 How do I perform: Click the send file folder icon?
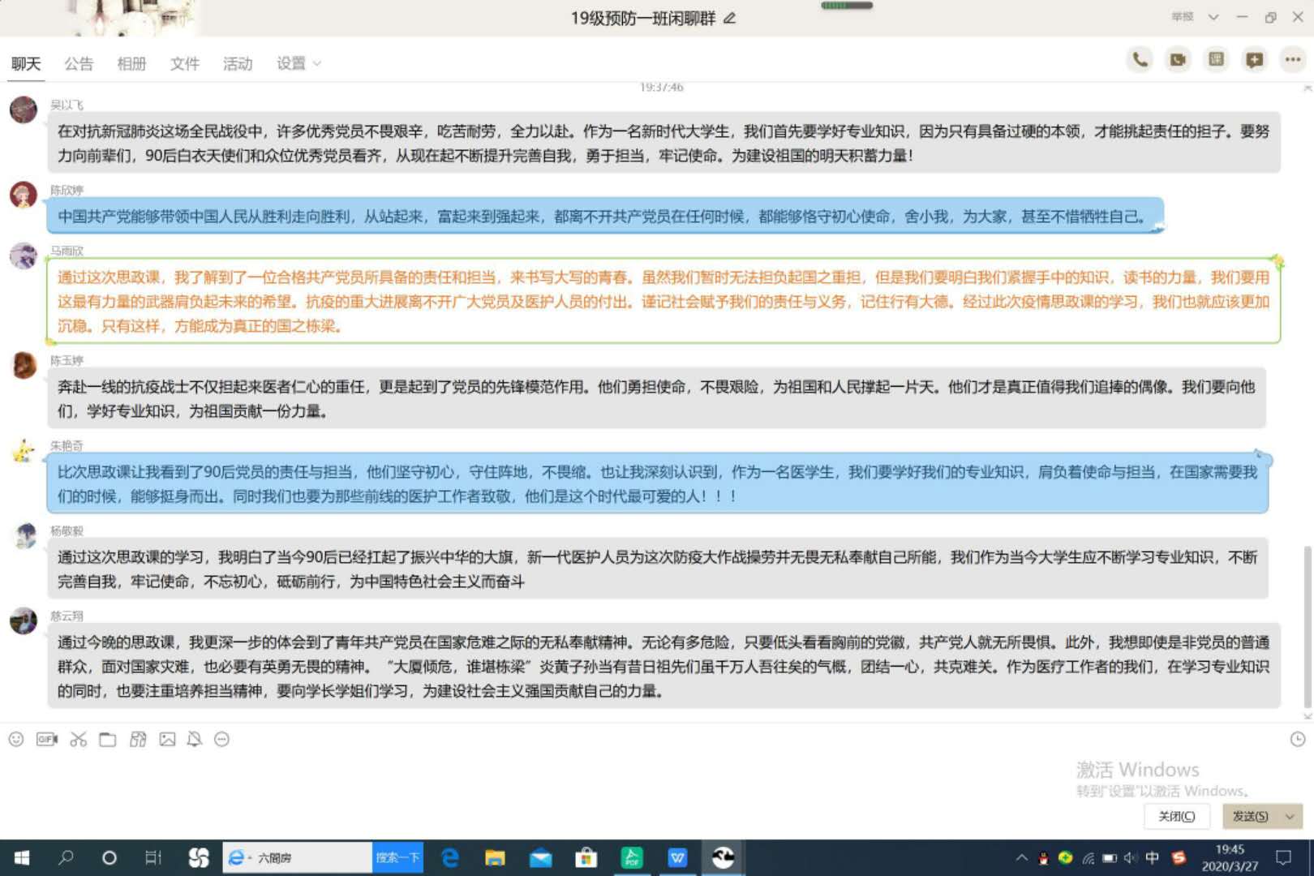tap(108, 739)
